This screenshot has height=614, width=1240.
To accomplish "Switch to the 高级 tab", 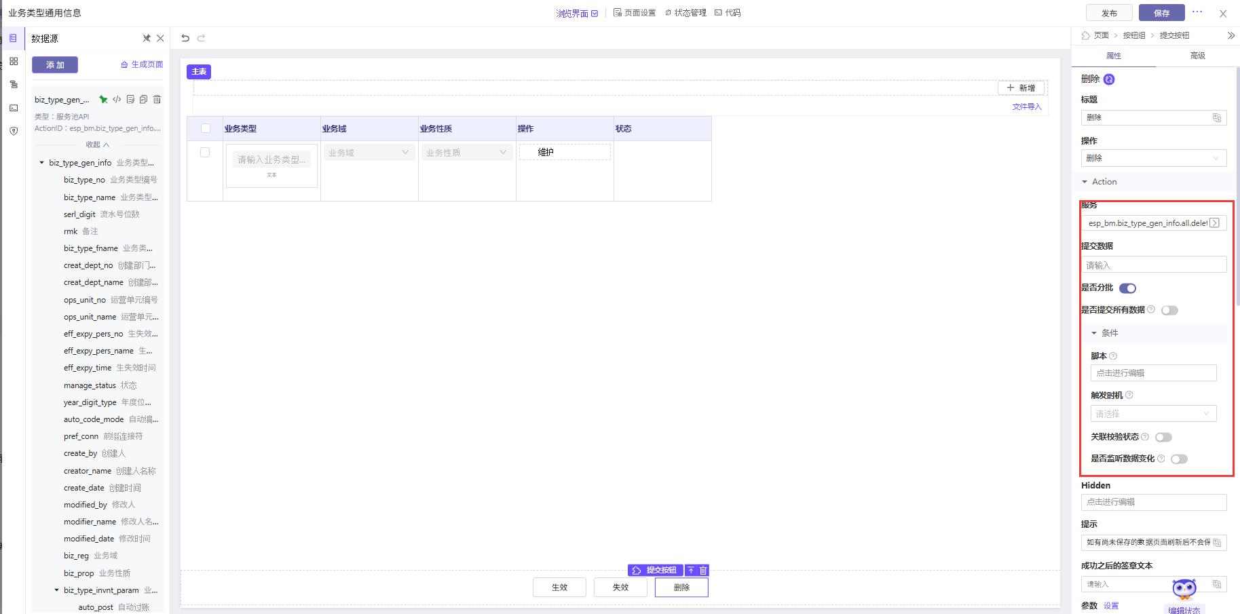I will pos(1197,56).
